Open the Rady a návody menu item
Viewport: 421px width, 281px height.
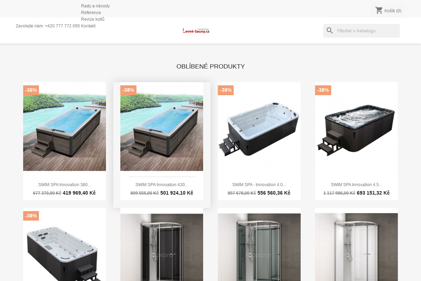click(x=95, y=6)
